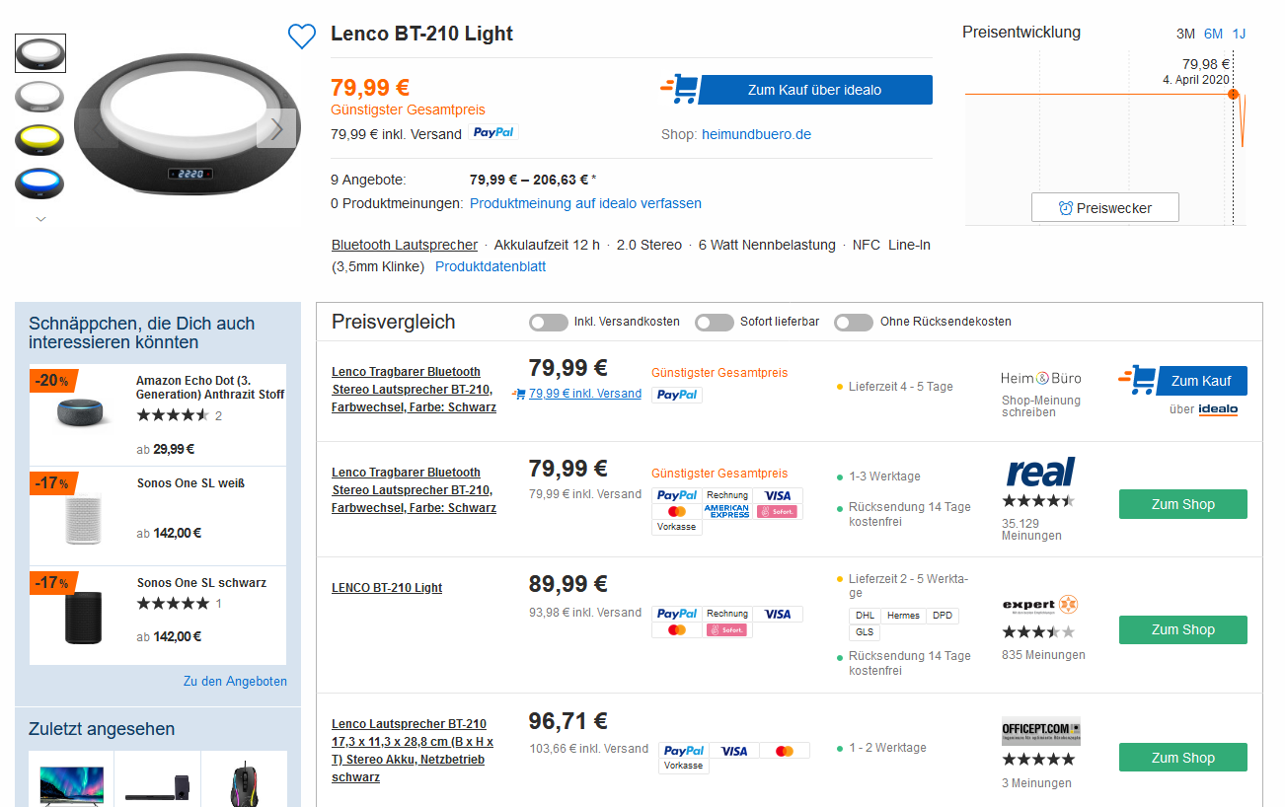Show next product image with right arrow

pyautogui.click(x=276, y=128)
